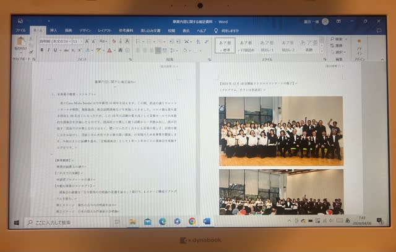Toggle Strikethrough formatting
Screen dimensions: 396x252
[x=66, y=50]
